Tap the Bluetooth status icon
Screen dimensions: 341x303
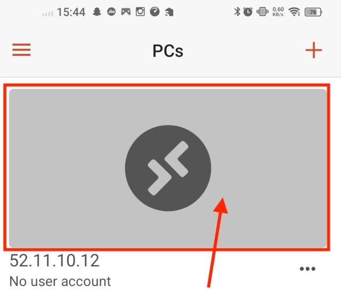(x=237, y=12)
